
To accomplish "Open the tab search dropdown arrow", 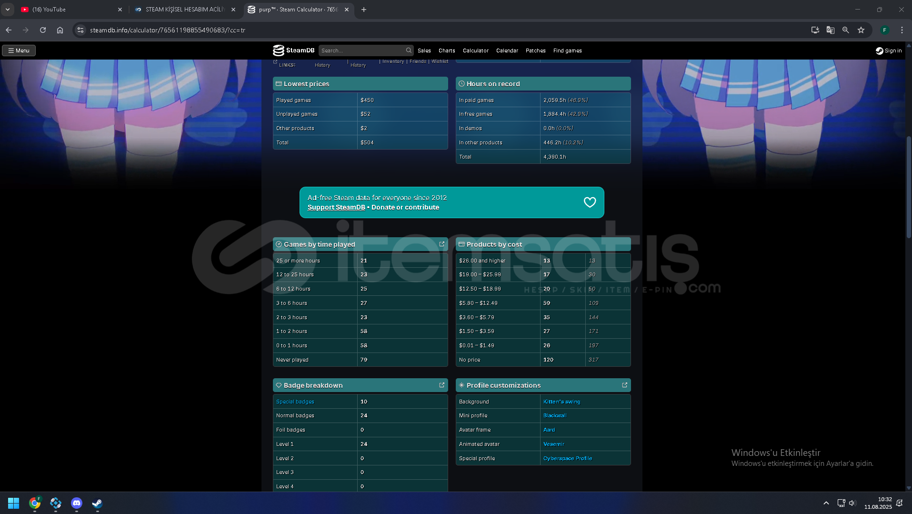I will (x=8, y=10).
